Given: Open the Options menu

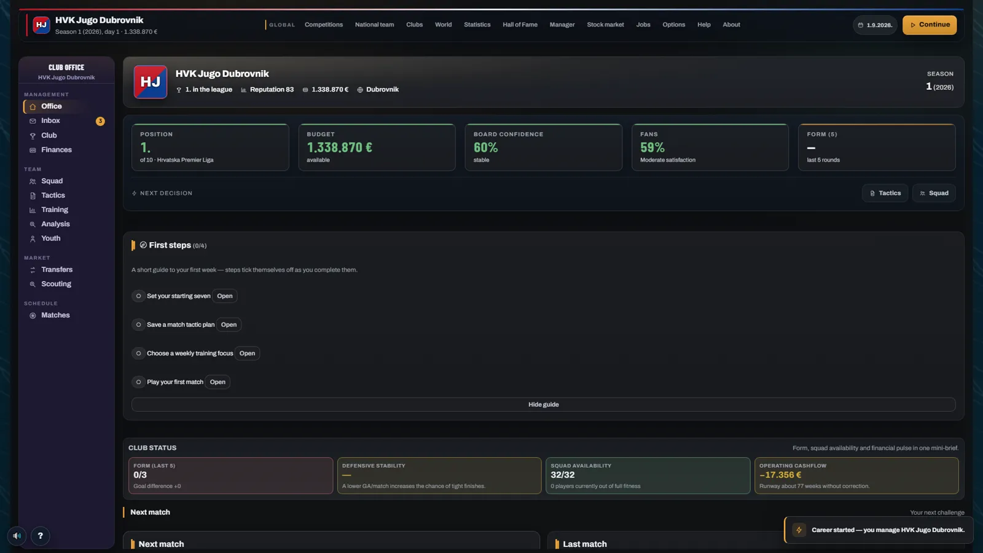Looking at the screenshot, I should [x=673, y=25].
